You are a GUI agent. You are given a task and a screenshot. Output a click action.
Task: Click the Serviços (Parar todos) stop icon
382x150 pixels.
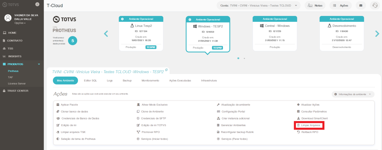coord(218,139)
